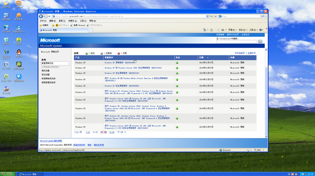Click the red Stop loading icon
The height and width of the screenshot is (176, 315).
click(x=215, y=16)
